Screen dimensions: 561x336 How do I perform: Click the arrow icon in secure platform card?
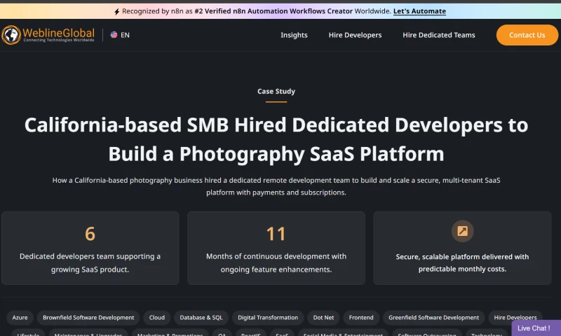point(462,231)
